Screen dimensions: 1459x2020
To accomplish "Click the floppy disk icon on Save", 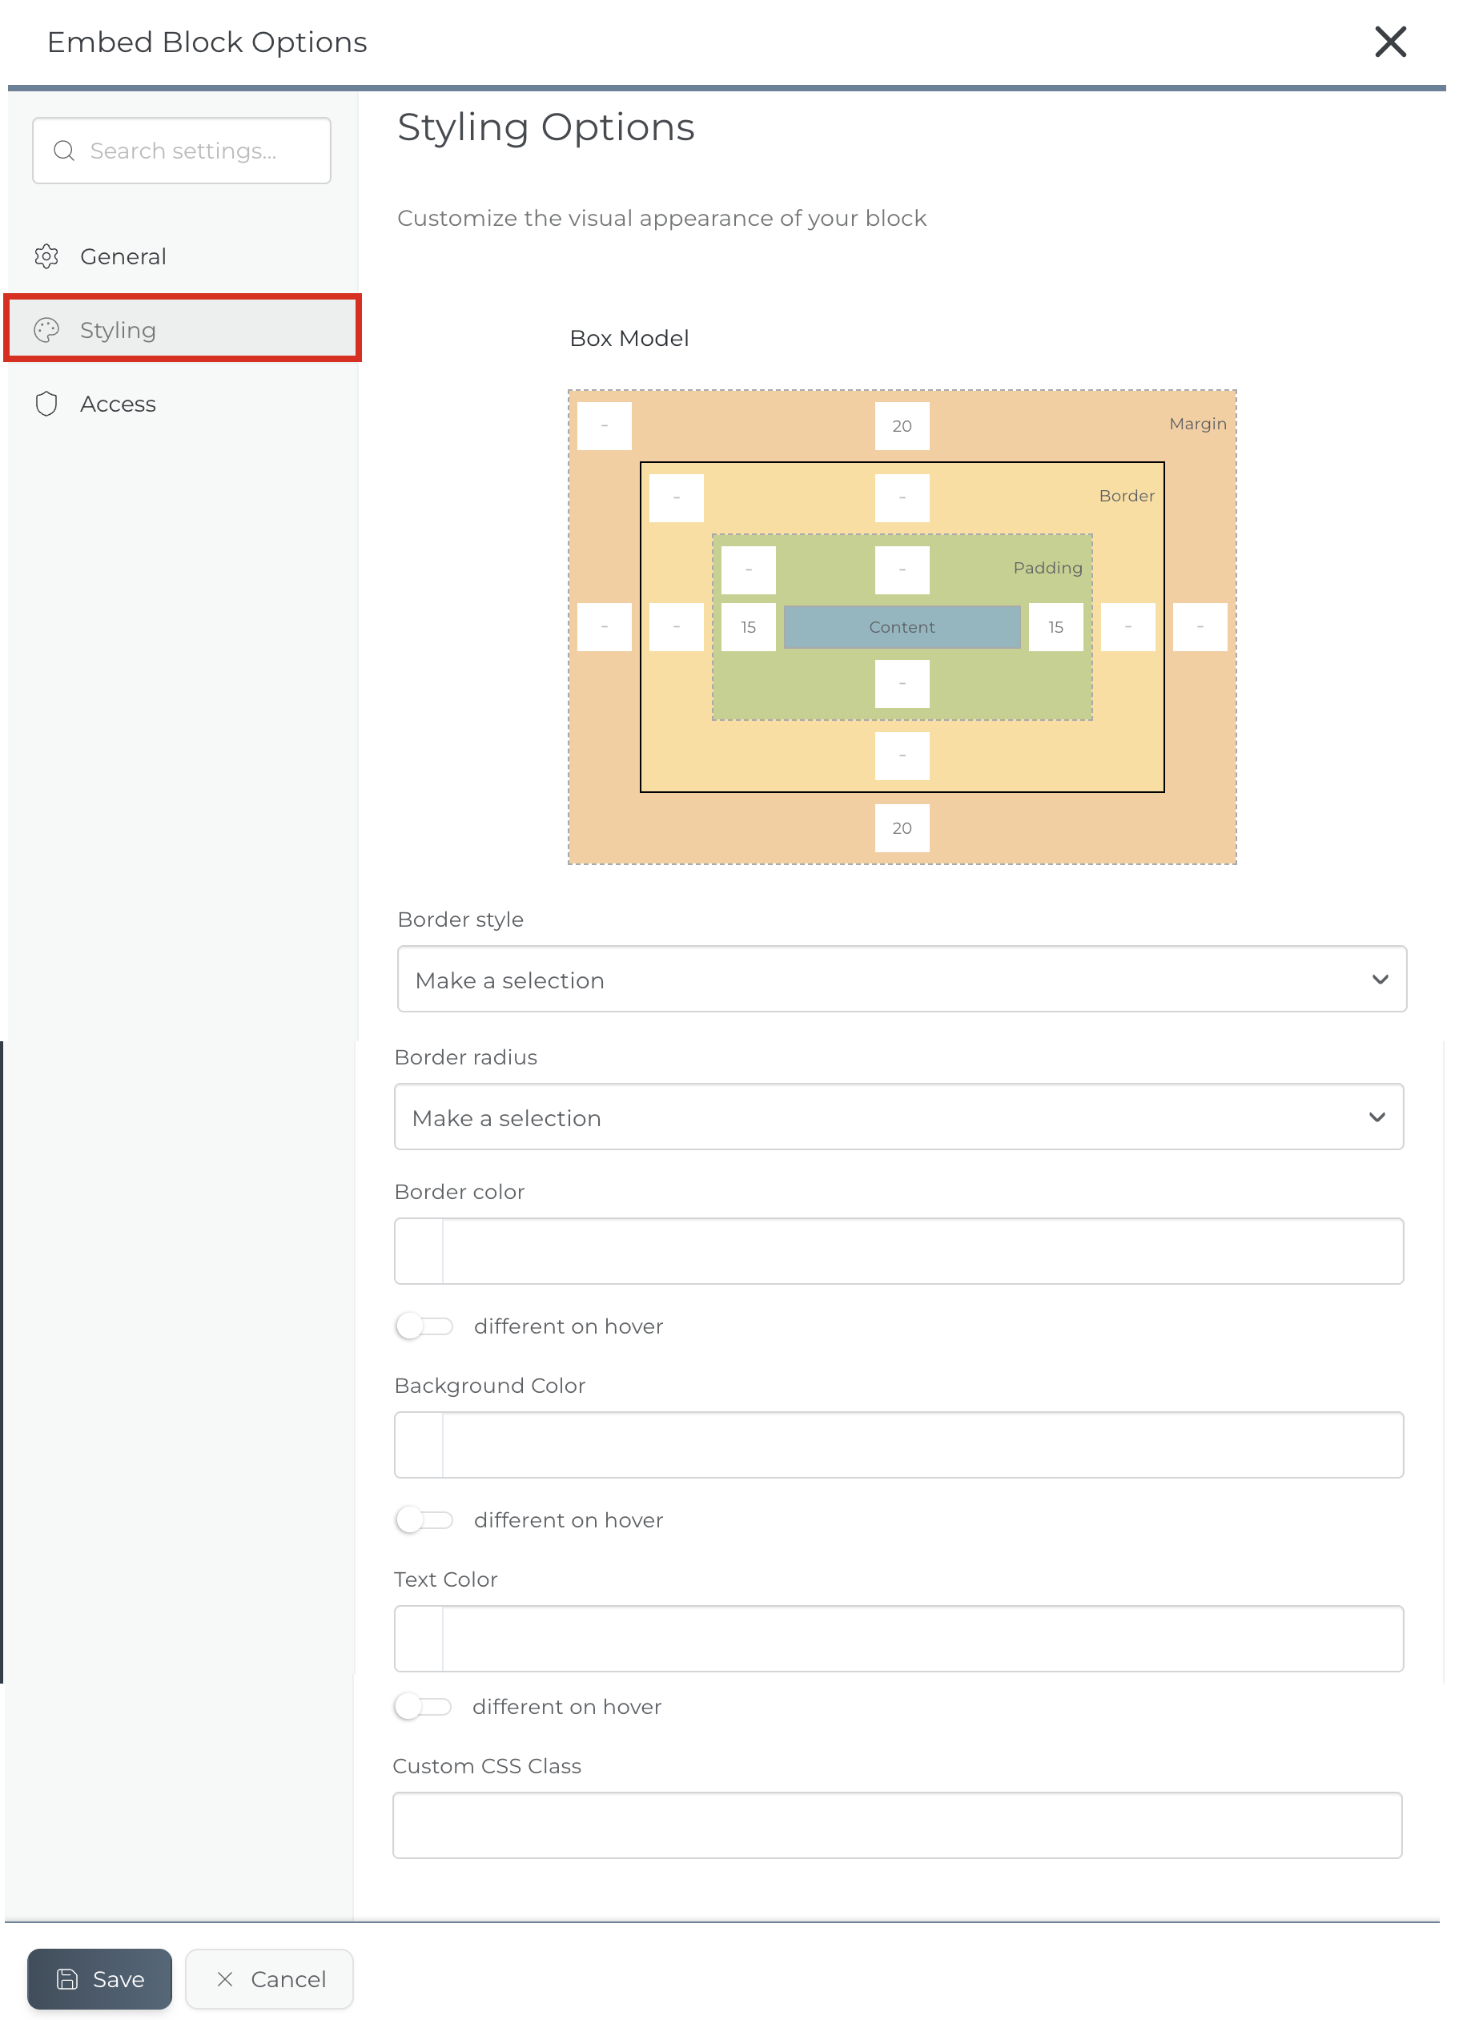I will click(68, 1979).
